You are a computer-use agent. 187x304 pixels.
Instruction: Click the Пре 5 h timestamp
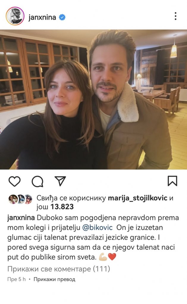click(x=17, y=279)
